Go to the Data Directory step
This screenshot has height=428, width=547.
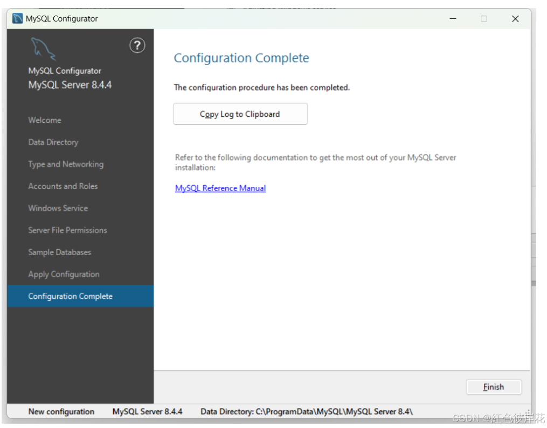53,142
